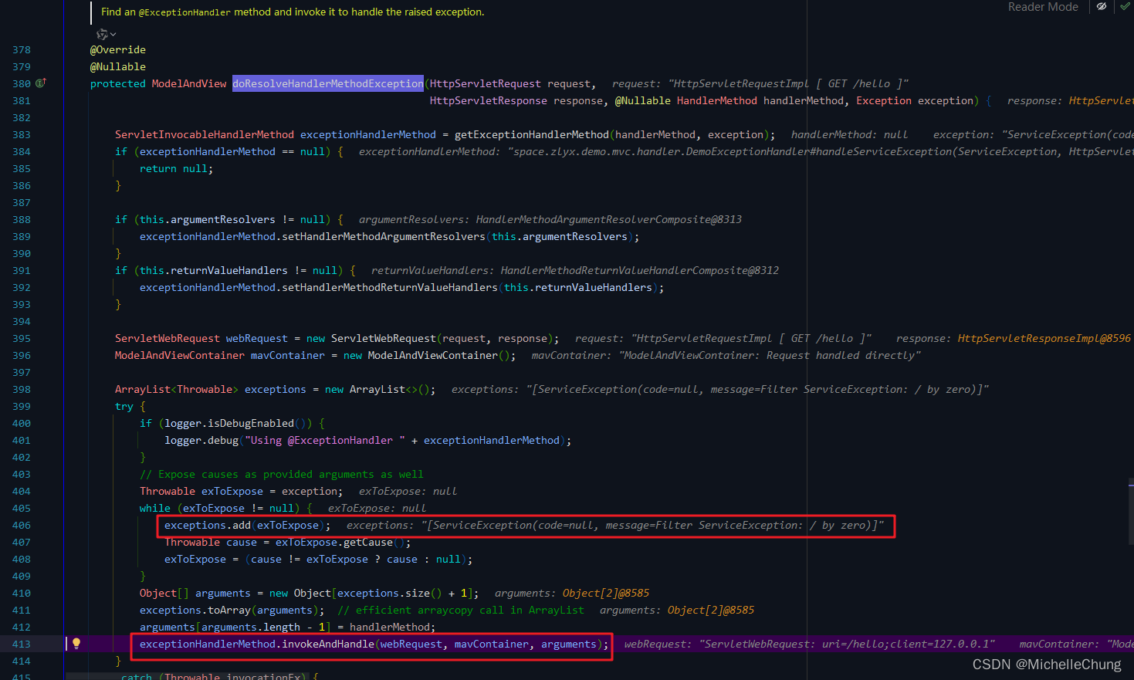Click the 'protected' keyword on line 380
This screenshot has width=1134, height=680.
(118, 83)
